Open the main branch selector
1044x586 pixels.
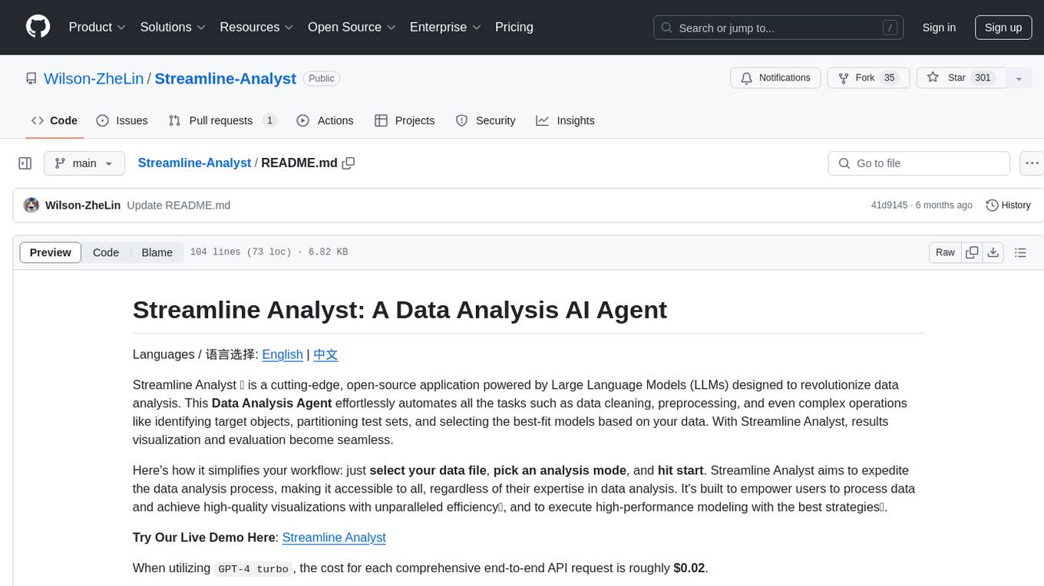(x=84, y=163)
